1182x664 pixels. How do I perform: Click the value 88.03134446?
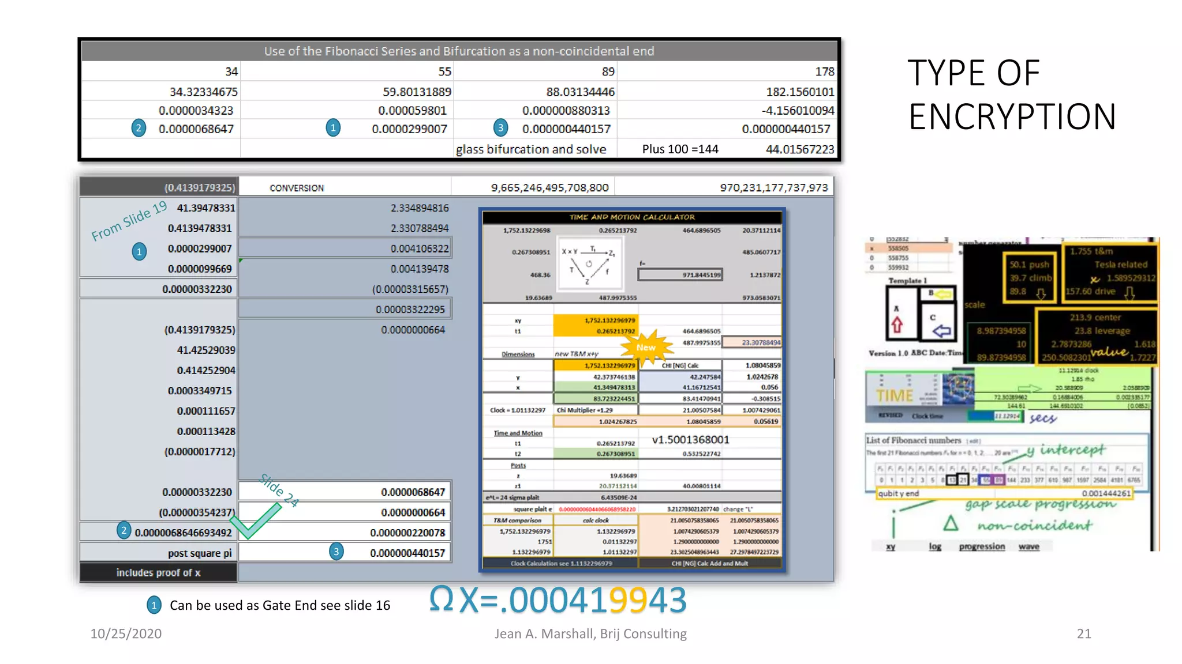581,92
